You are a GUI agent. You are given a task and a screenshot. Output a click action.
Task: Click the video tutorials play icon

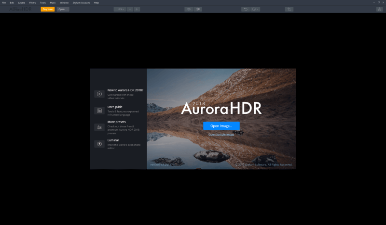[x=99, y=94]
